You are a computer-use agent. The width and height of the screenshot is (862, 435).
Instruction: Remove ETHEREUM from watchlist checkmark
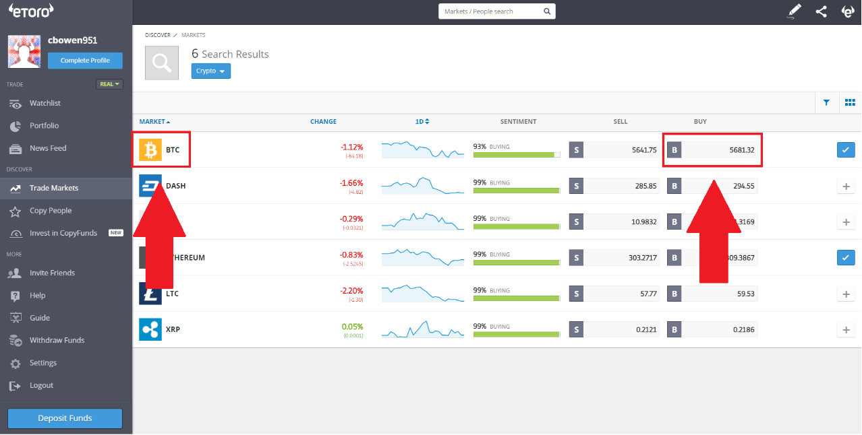pos(846,257)
